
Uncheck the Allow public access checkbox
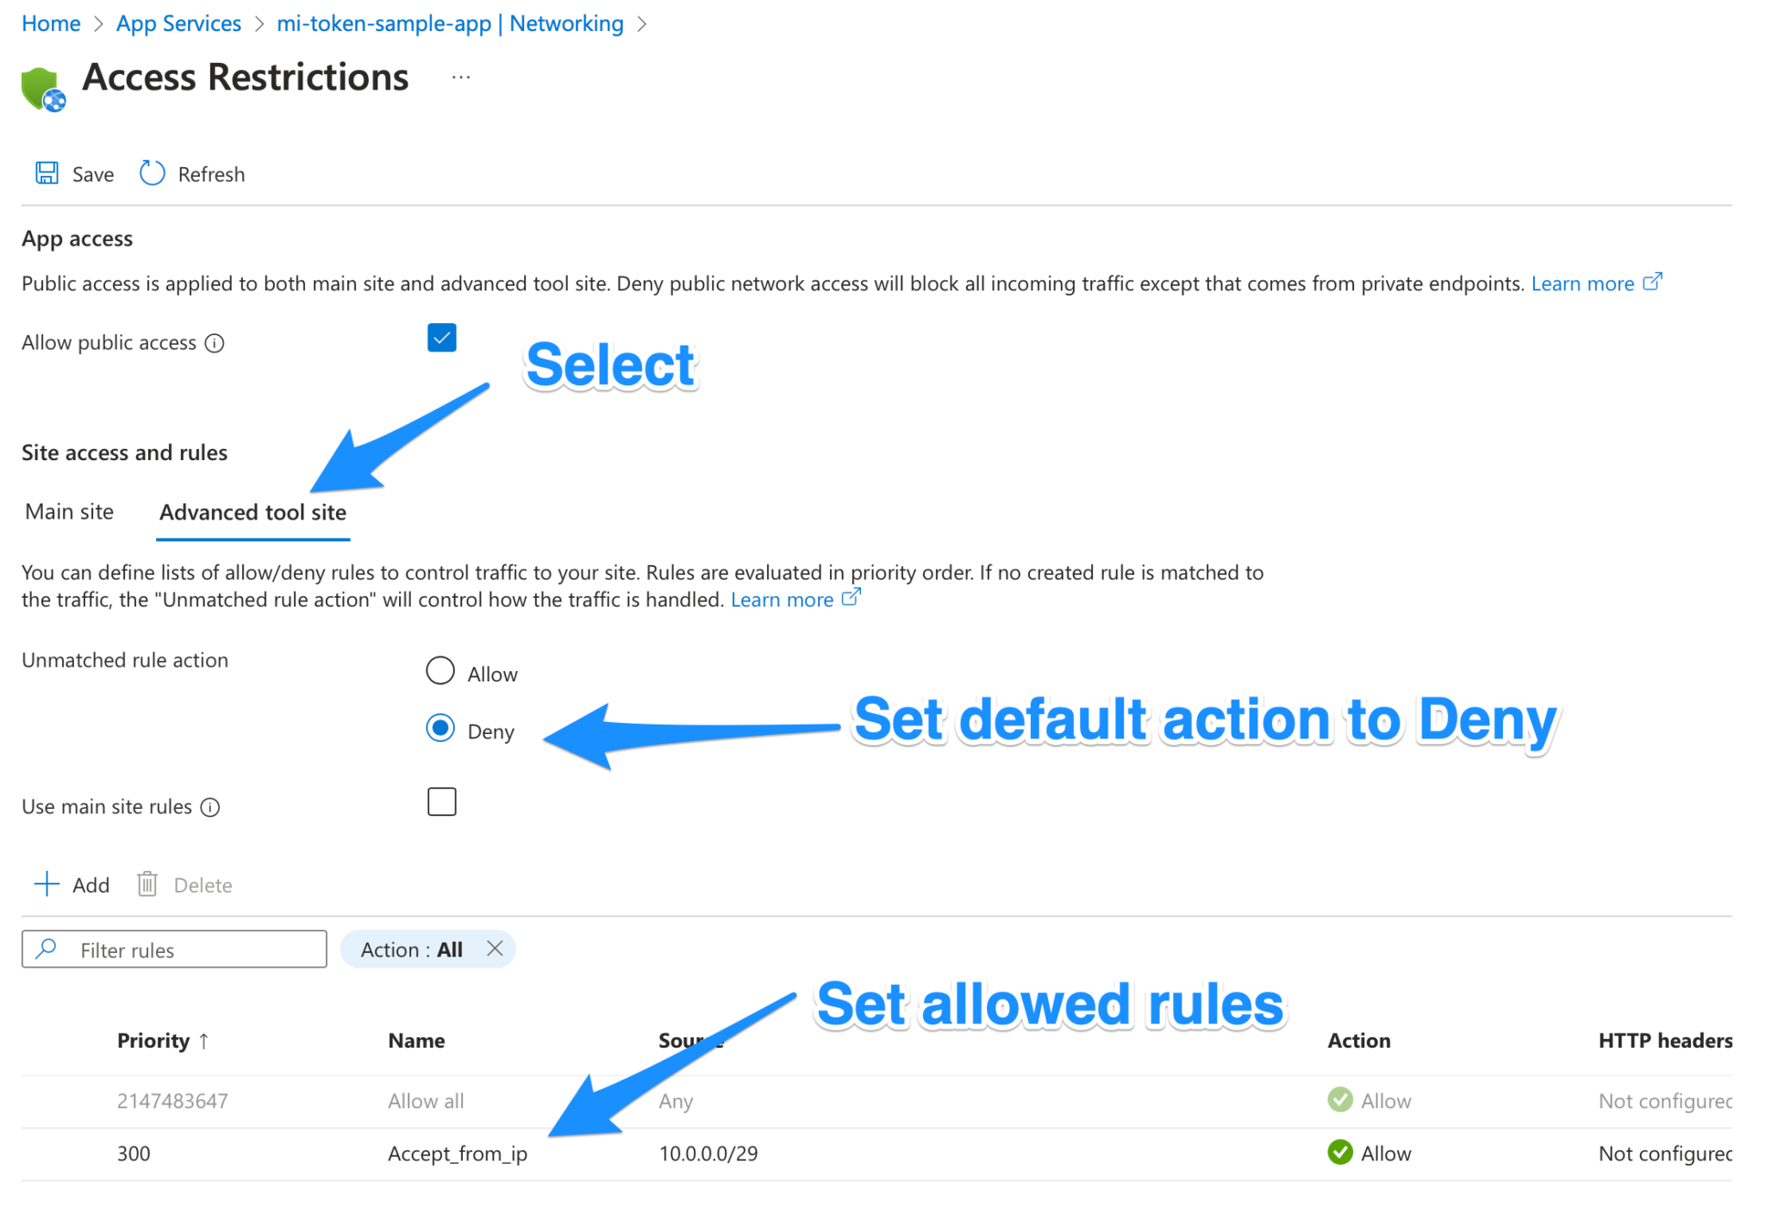click(442, 337)
